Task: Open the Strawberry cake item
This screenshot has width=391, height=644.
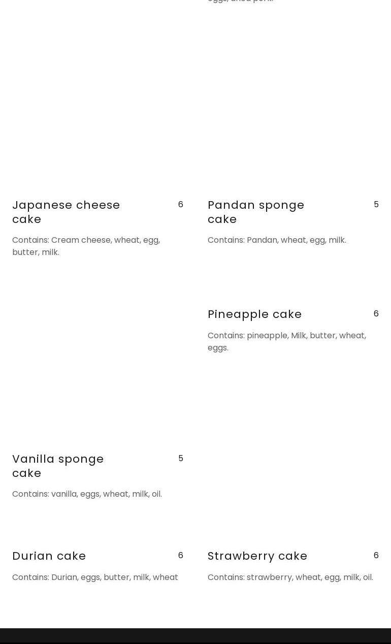Action: coord(257,556)
